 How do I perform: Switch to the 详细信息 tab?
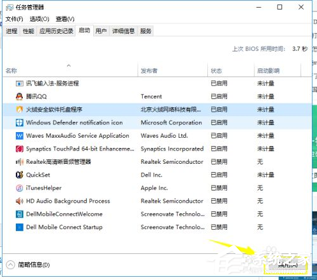click(123, 31)
